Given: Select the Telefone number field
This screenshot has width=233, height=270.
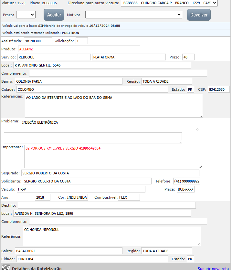Looking at the screenshot, I should 186,181.
